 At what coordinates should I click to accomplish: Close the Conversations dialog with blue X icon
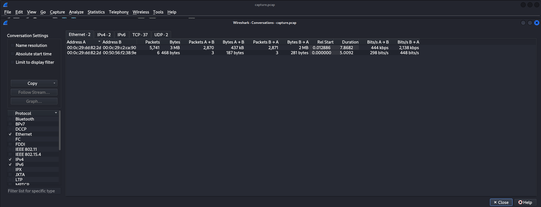[x=537, y=23]
